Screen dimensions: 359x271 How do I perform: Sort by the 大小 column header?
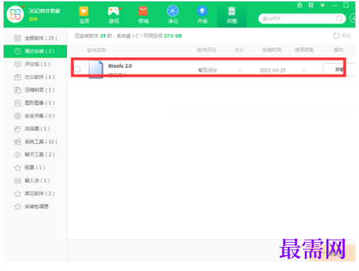coord(239,50)
